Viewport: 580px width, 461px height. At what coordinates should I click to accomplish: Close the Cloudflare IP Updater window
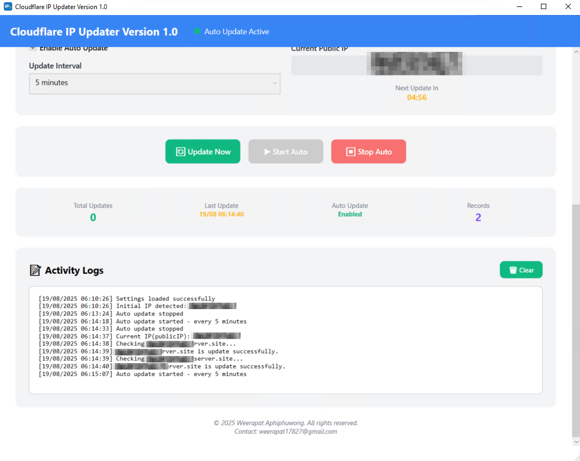coord(568,6)
